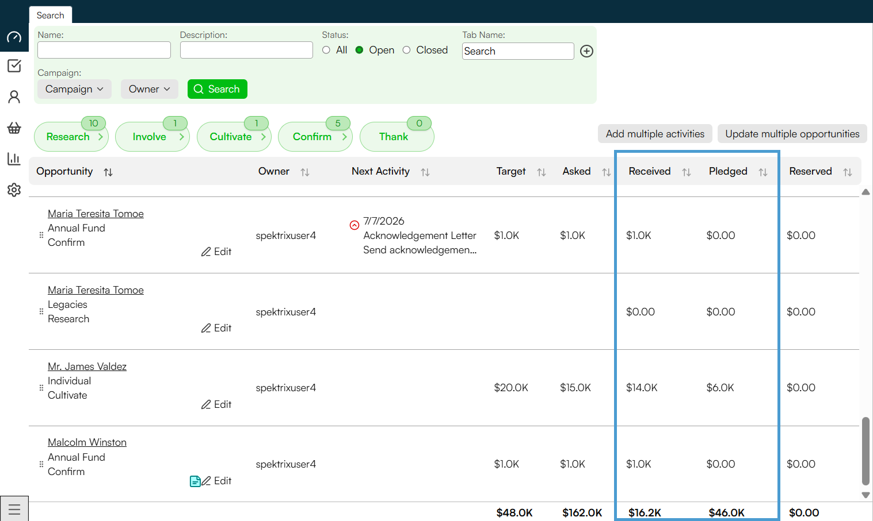
Task: Filter by Cultivate stage
Action: [x=234, y=137]
